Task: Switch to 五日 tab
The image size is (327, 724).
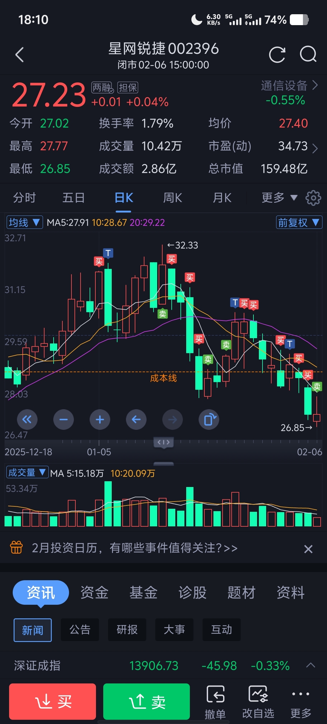Action: pos(74,198)
